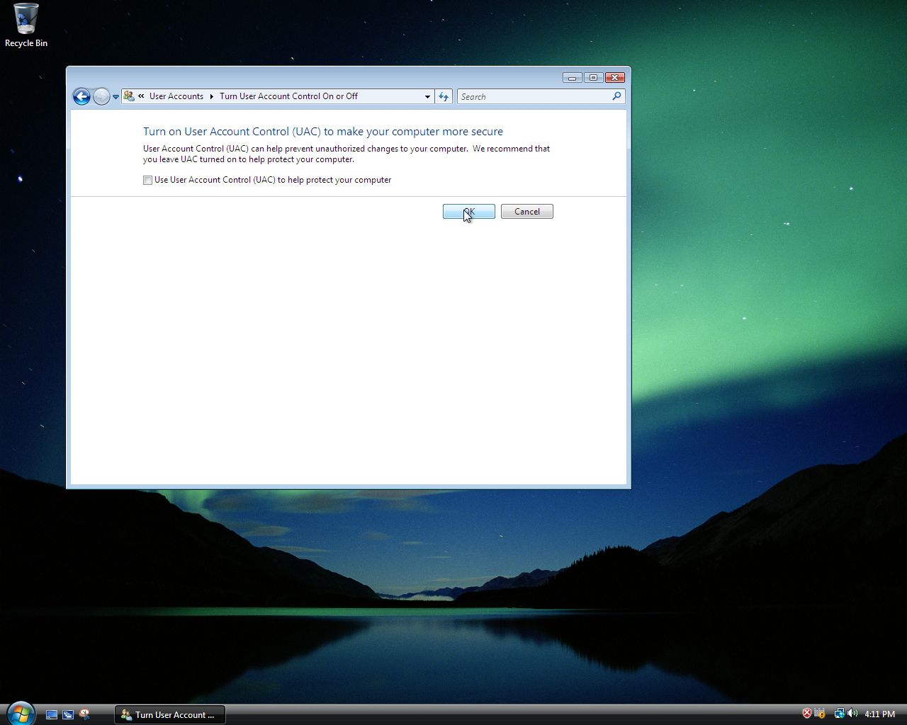
Task: Expand the User Accounts breadcrumb arrow
Action: tap(211, 96)
